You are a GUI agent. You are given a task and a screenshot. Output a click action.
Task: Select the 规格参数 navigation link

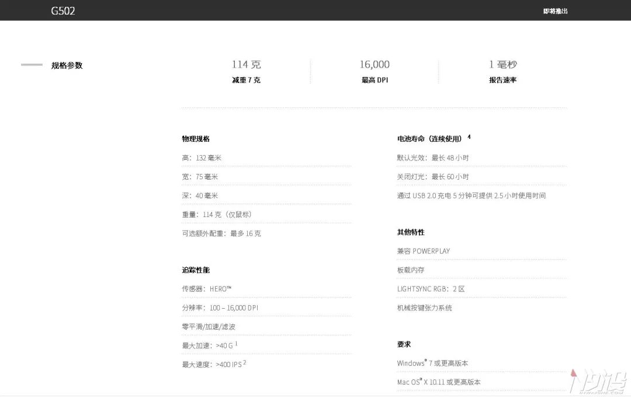coord(66,65)
